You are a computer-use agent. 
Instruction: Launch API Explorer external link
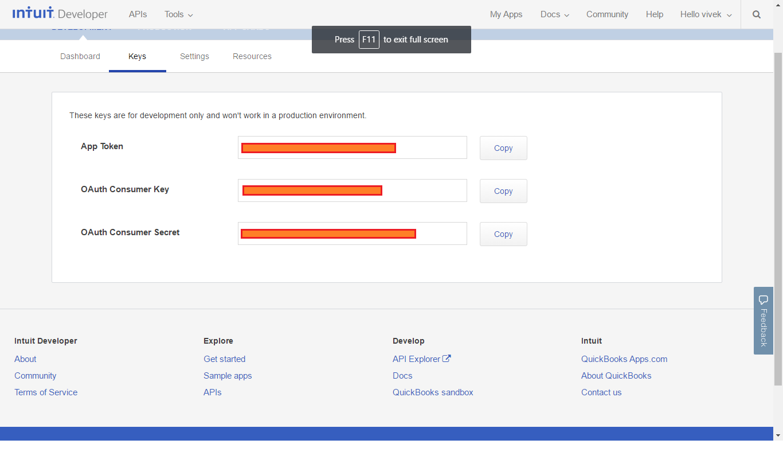422,359
